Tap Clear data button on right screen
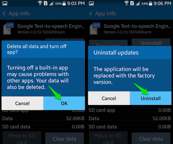The image size is (173, 144). pyautogui.click(x=151, y=138)
